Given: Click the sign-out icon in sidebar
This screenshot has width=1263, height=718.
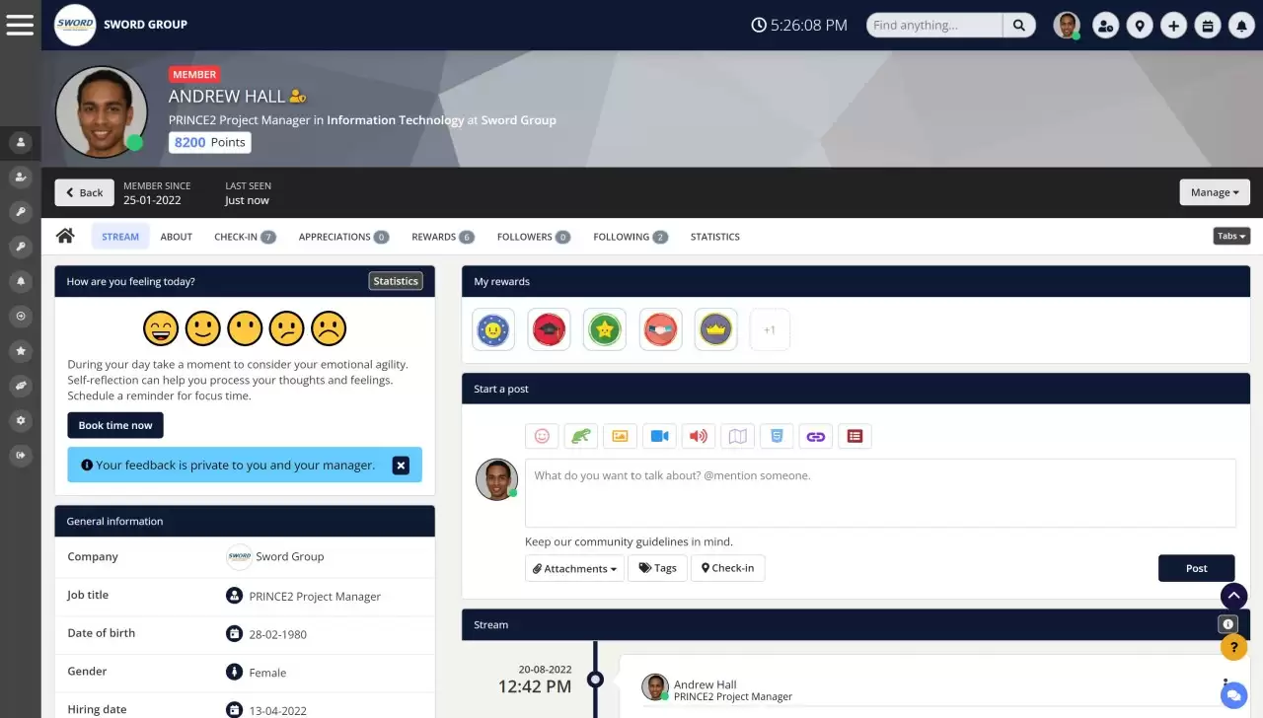Looking at the screenshot, I should [20, 455].
